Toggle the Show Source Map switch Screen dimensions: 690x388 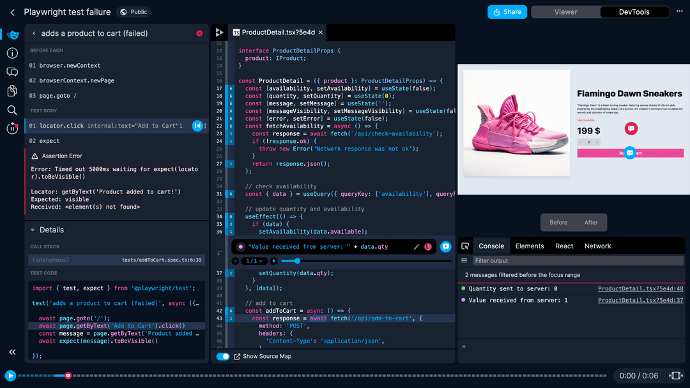coord(223,356)
